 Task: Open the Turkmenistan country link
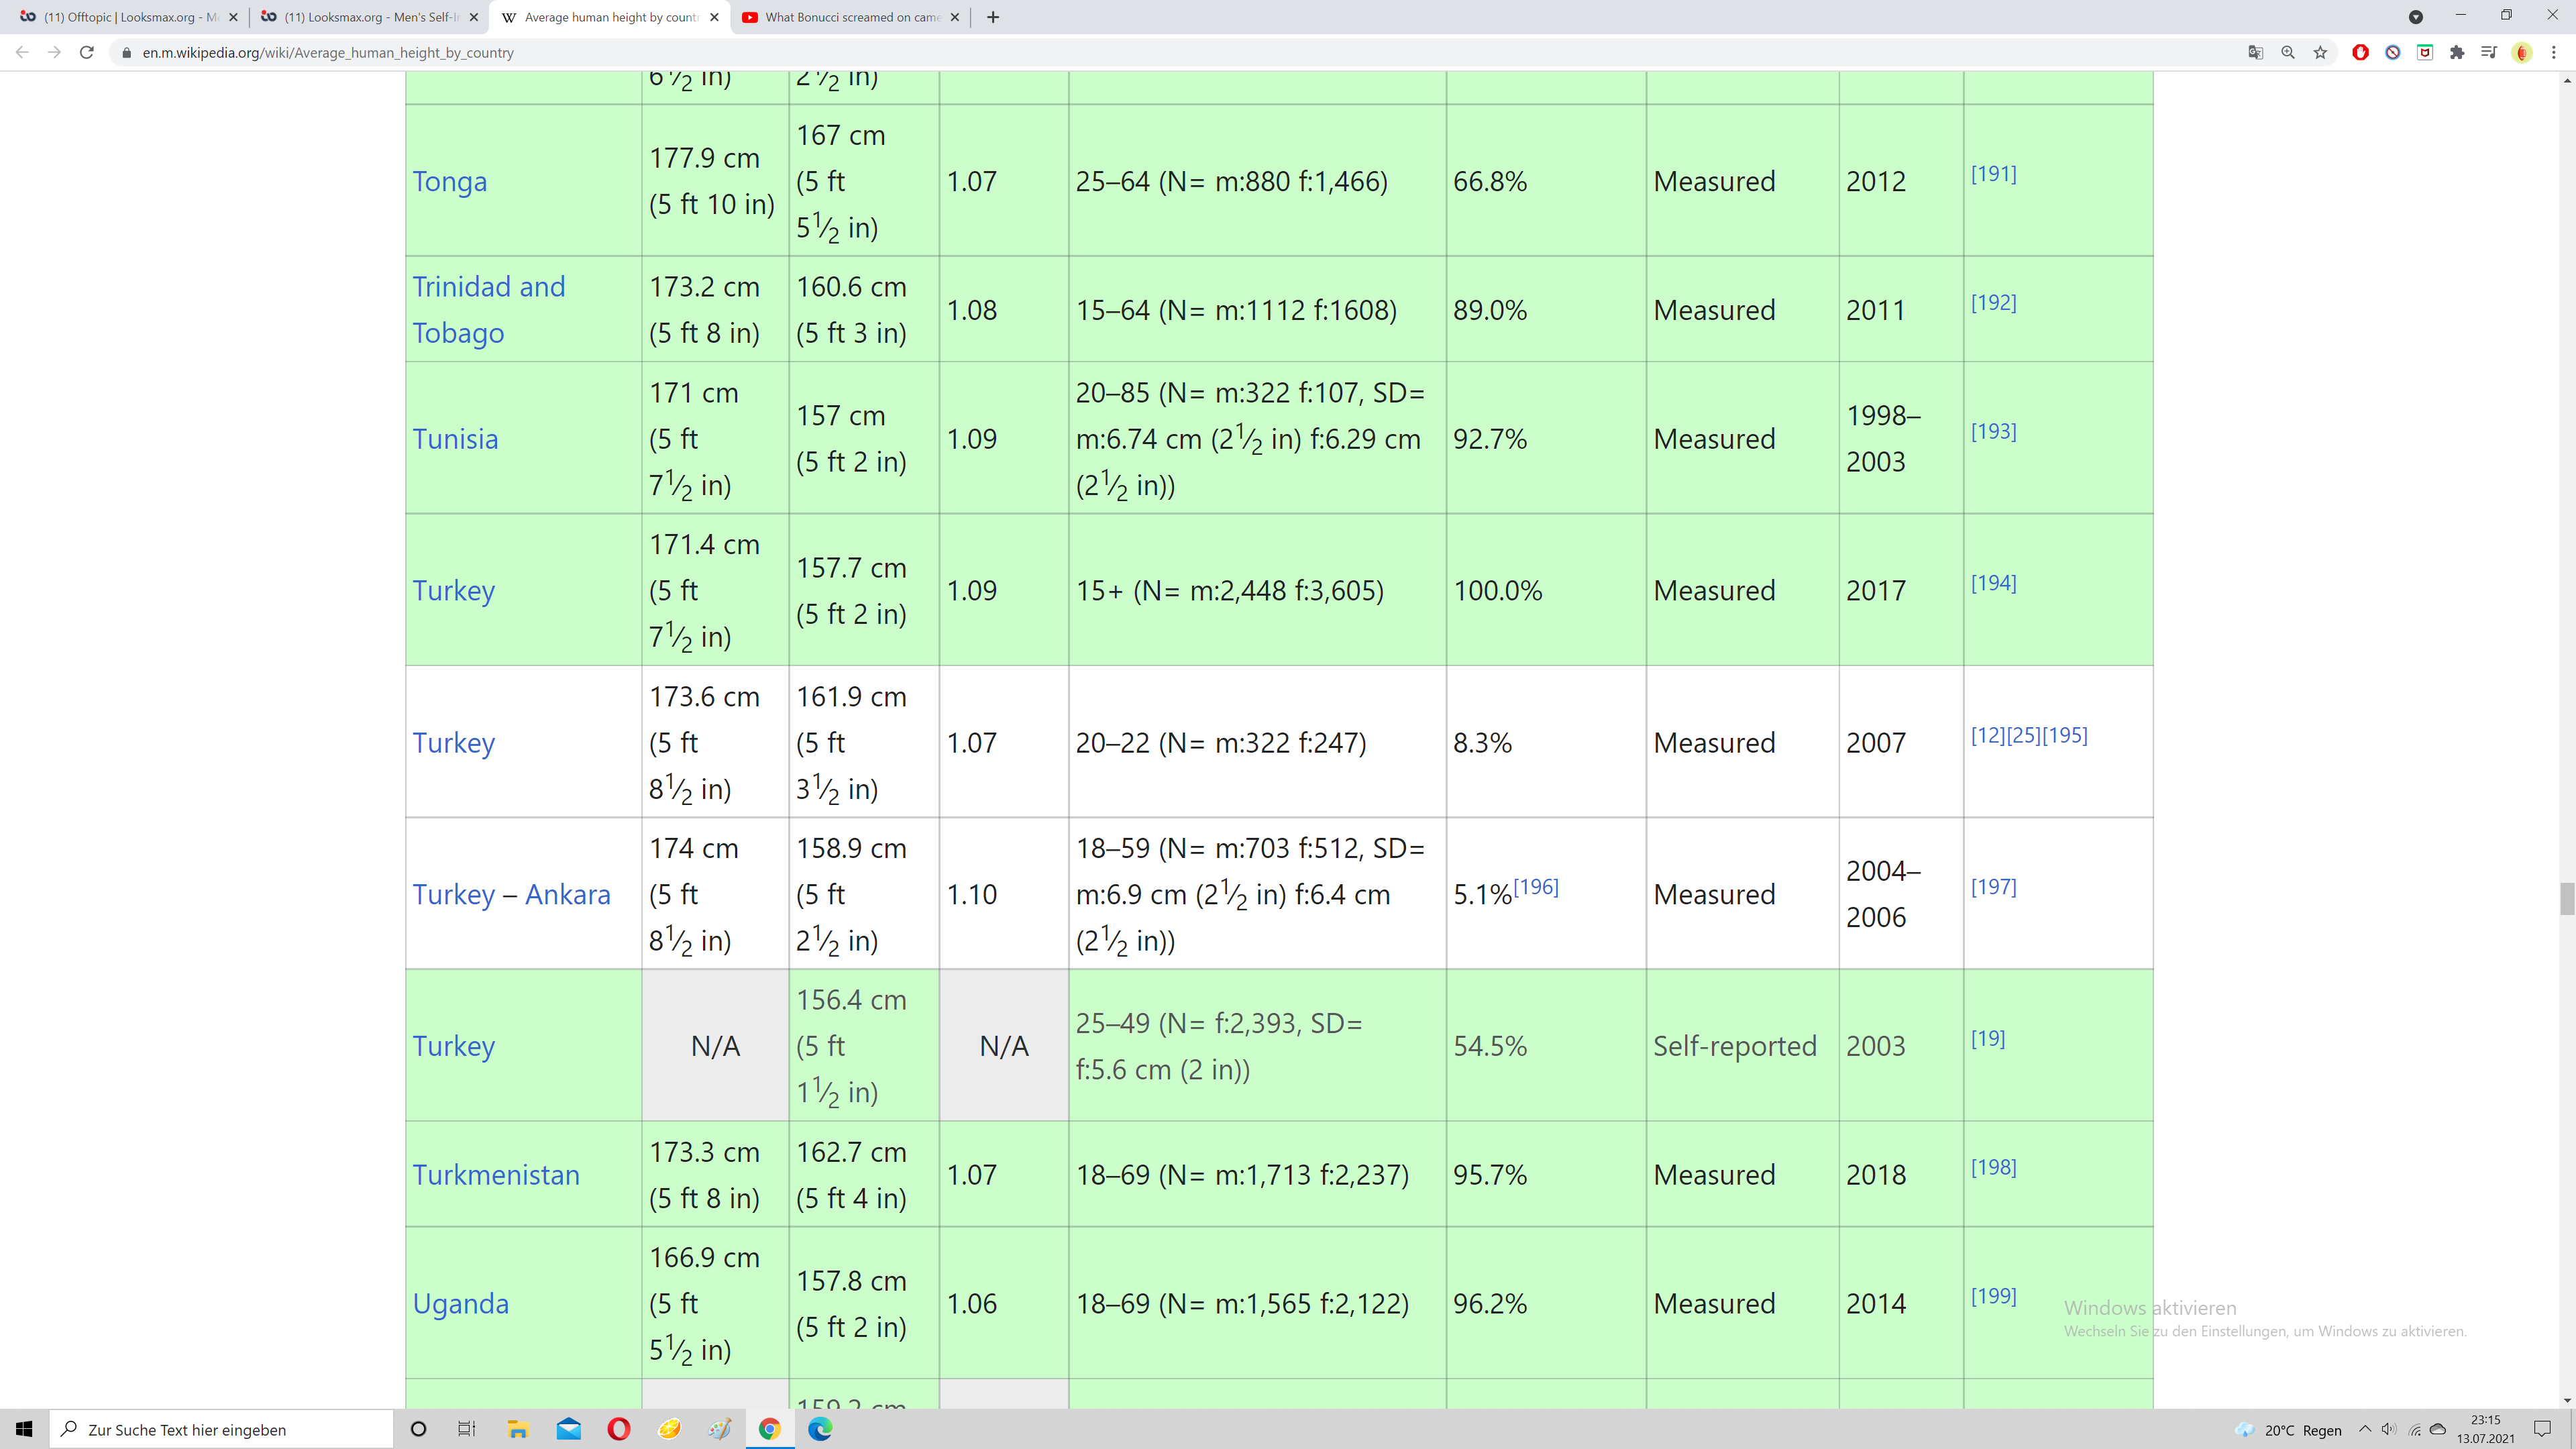496,1174
